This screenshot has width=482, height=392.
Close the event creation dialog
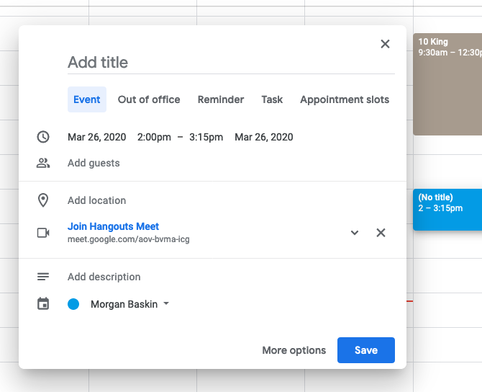[x=385, y=44]
